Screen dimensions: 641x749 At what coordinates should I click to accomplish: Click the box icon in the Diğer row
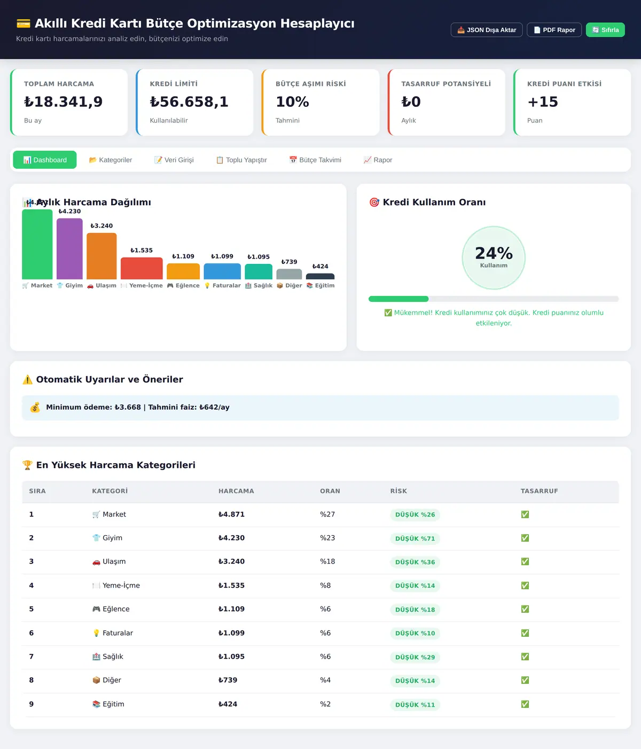click(96, 680)
